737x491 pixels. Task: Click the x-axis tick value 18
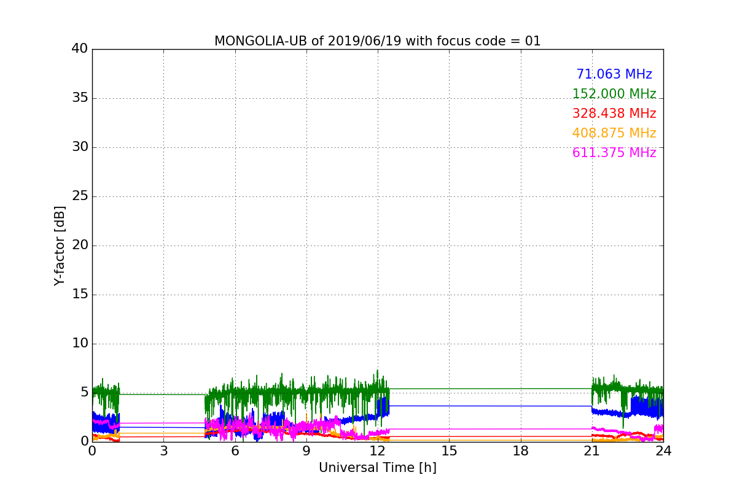[x=520, y=450]
